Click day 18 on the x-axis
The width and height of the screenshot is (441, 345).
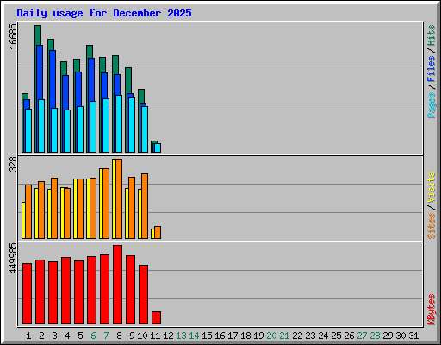245,336
